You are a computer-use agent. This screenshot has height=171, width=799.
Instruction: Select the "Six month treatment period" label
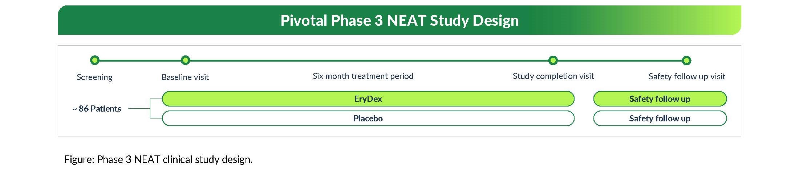click(363, 76)
